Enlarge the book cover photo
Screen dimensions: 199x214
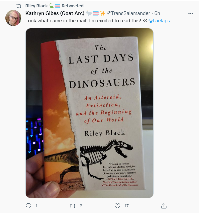pos(90,113)
